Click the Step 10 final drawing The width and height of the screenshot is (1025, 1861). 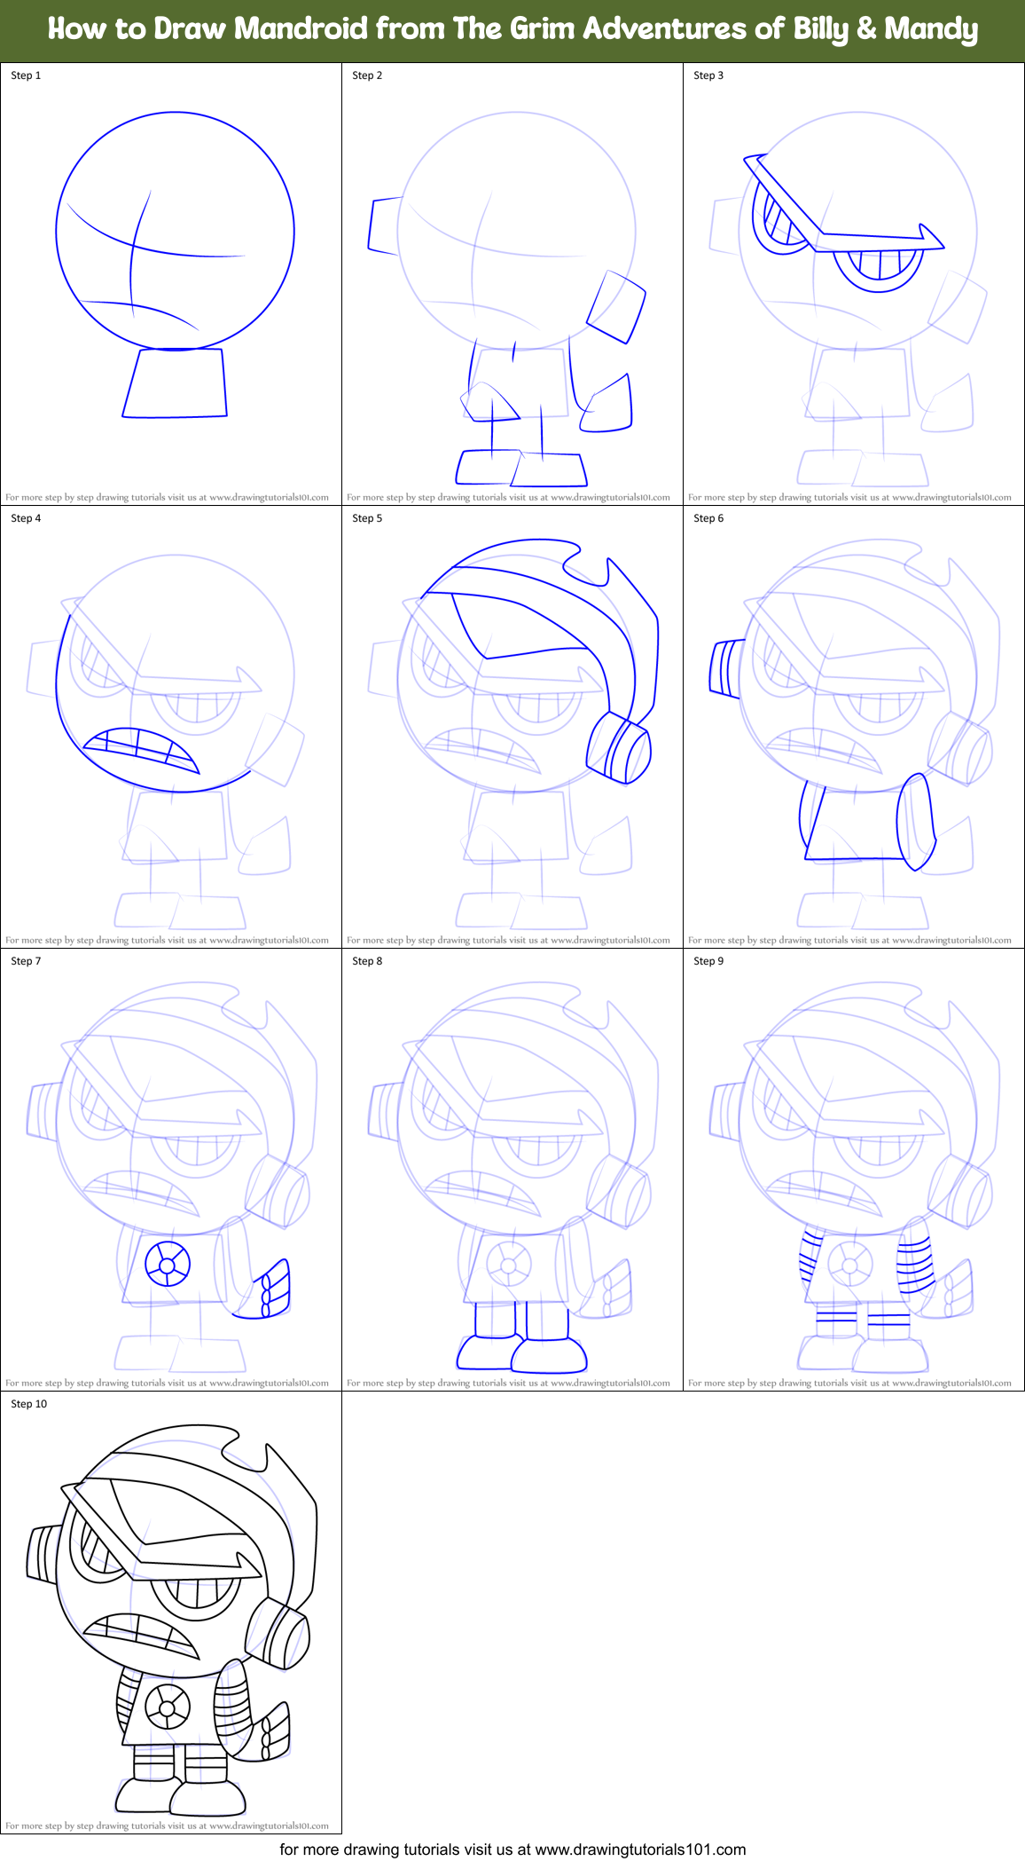click(171, 1613)
